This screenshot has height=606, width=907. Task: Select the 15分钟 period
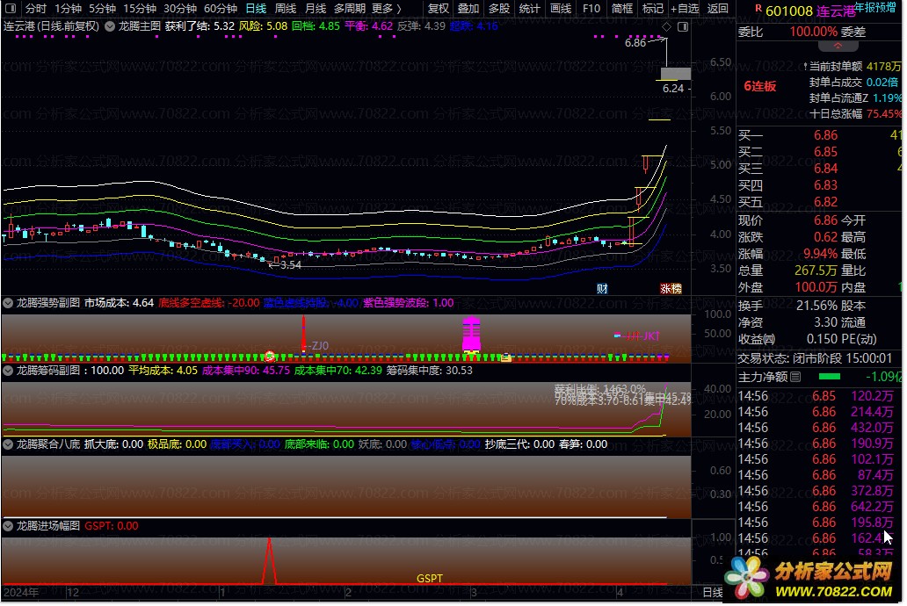pos(140,8)
